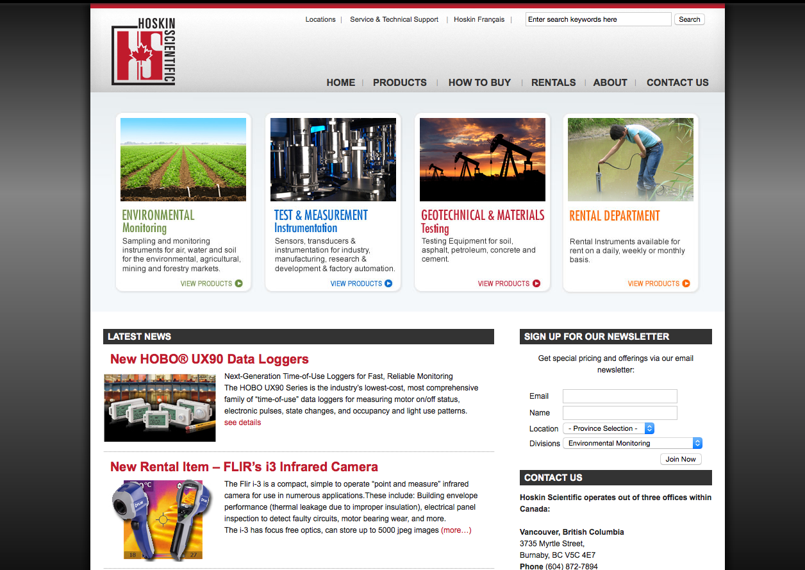The image size is (805, 570).
Task: Open the Divisions Environmental Monitoring dropdown
Action: (x=633, y=443)
